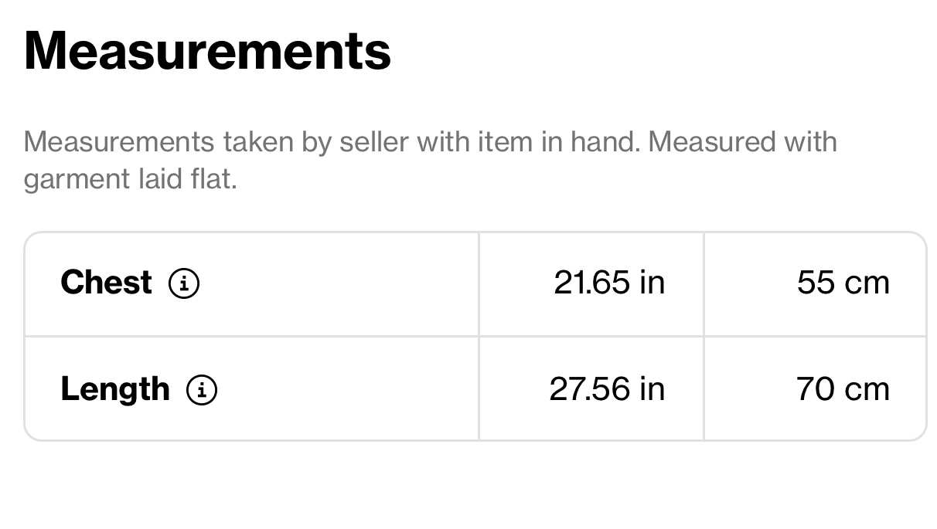Click the 'cm' unit after 55
Viewport: 937px width, 529px height.
(867, 285)
